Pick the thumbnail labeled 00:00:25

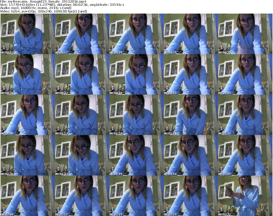(x=191, y=34)
